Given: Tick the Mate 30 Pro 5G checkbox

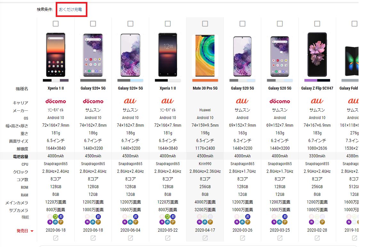Looking at the screenshot, I should (205, 24).
